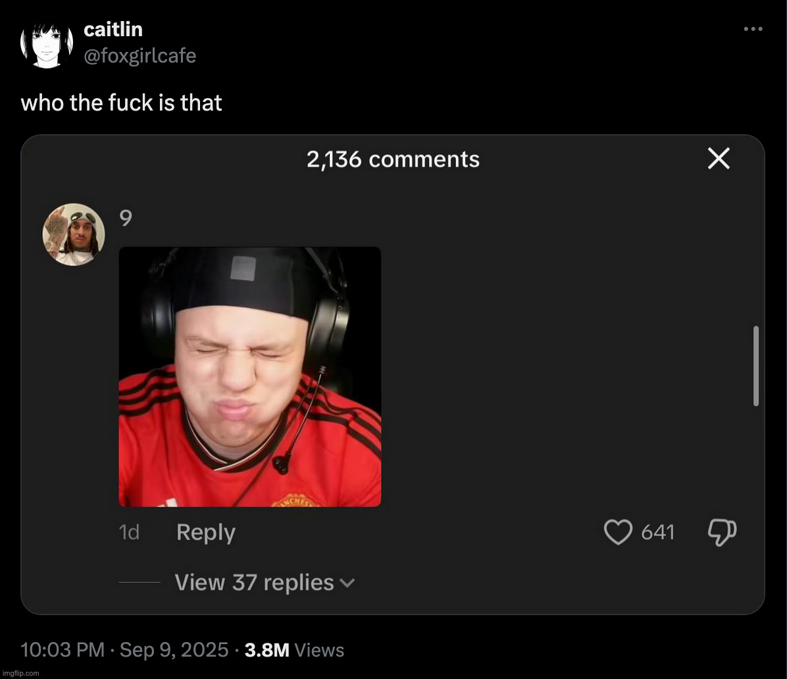
Task: Click the display name caitlin
Action: tap(113, 29)
